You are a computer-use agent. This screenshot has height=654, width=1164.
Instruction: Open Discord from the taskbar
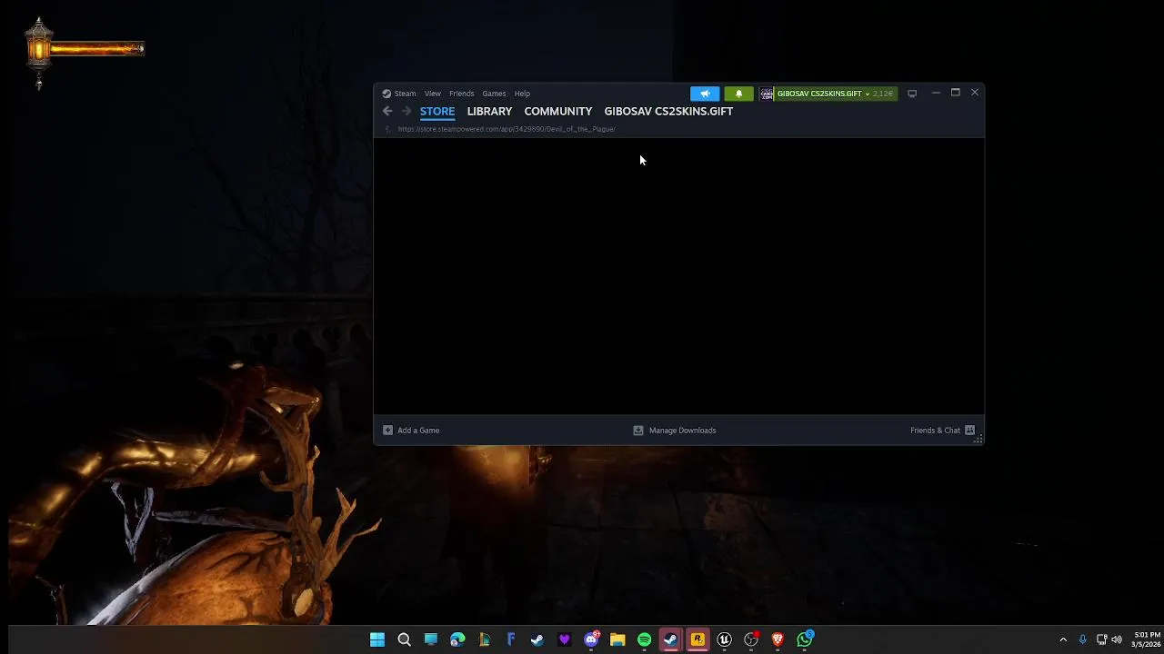(591, 639)
